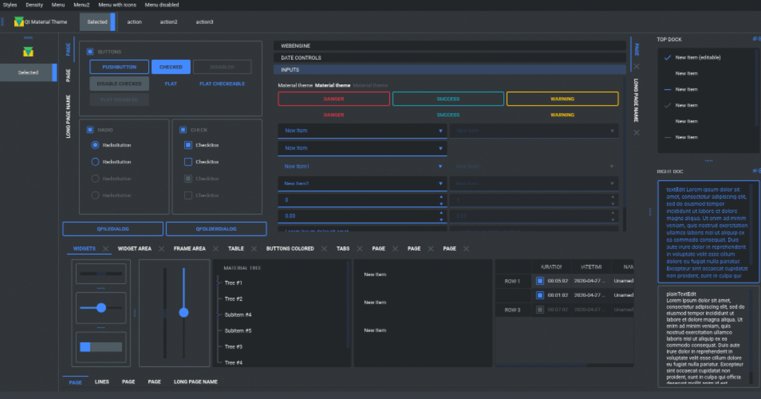Close the Table tab using its X icon
Viewport: 761px width, 399px height.
[x=253, y=249]
